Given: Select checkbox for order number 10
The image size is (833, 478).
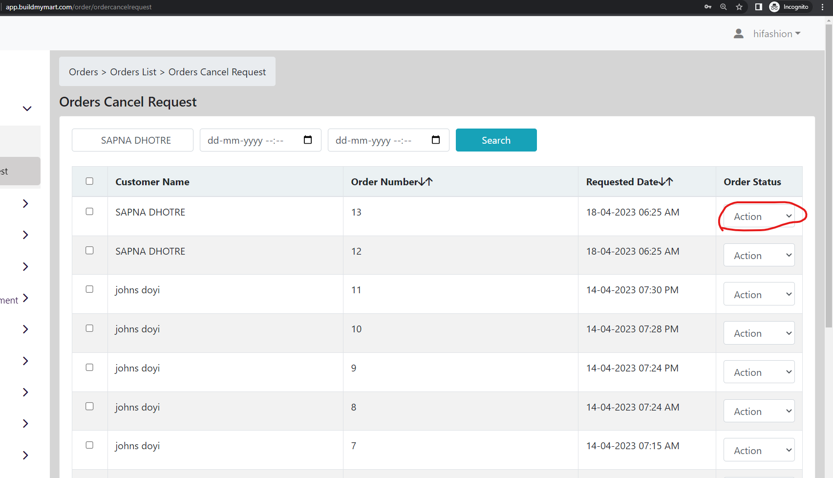Looking at the screenshot, I should pos(89,328).
